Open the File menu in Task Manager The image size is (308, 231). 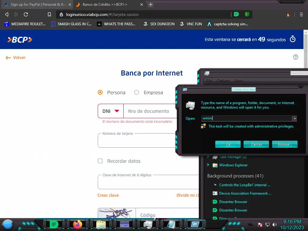(209, 81)
